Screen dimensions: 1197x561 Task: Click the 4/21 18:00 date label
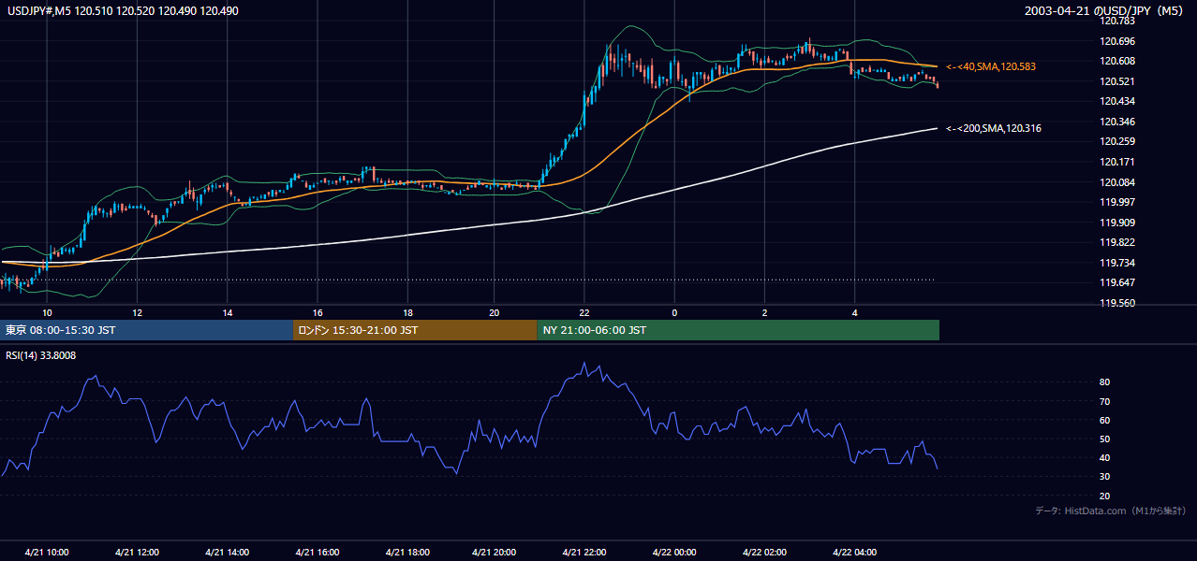click(406, 552)
